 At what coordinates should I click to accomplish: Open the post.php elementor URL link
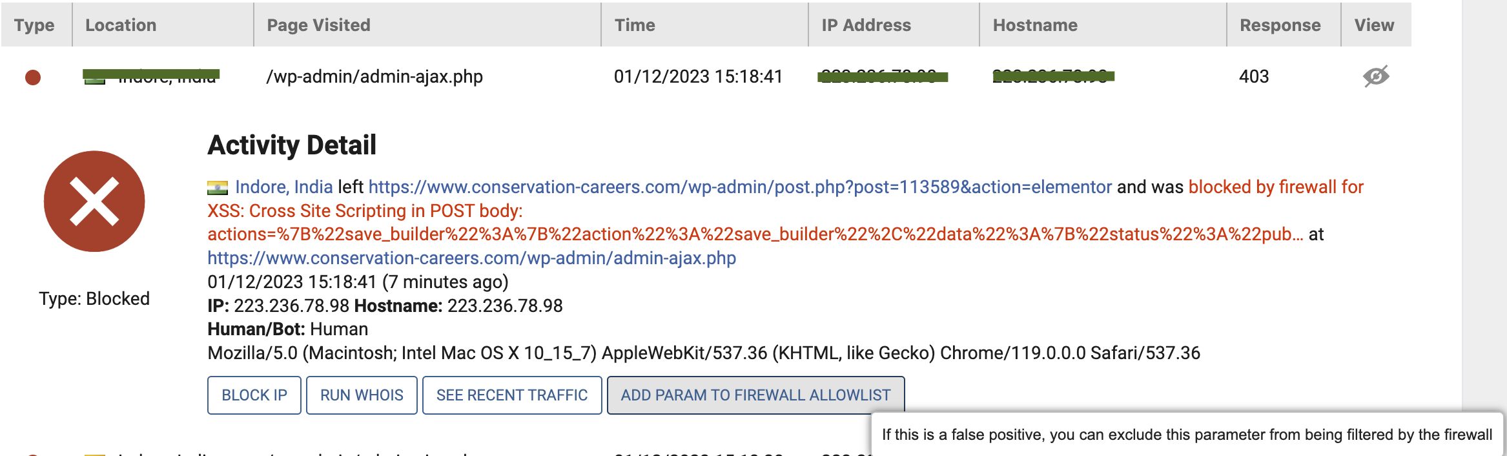(740, 187)
